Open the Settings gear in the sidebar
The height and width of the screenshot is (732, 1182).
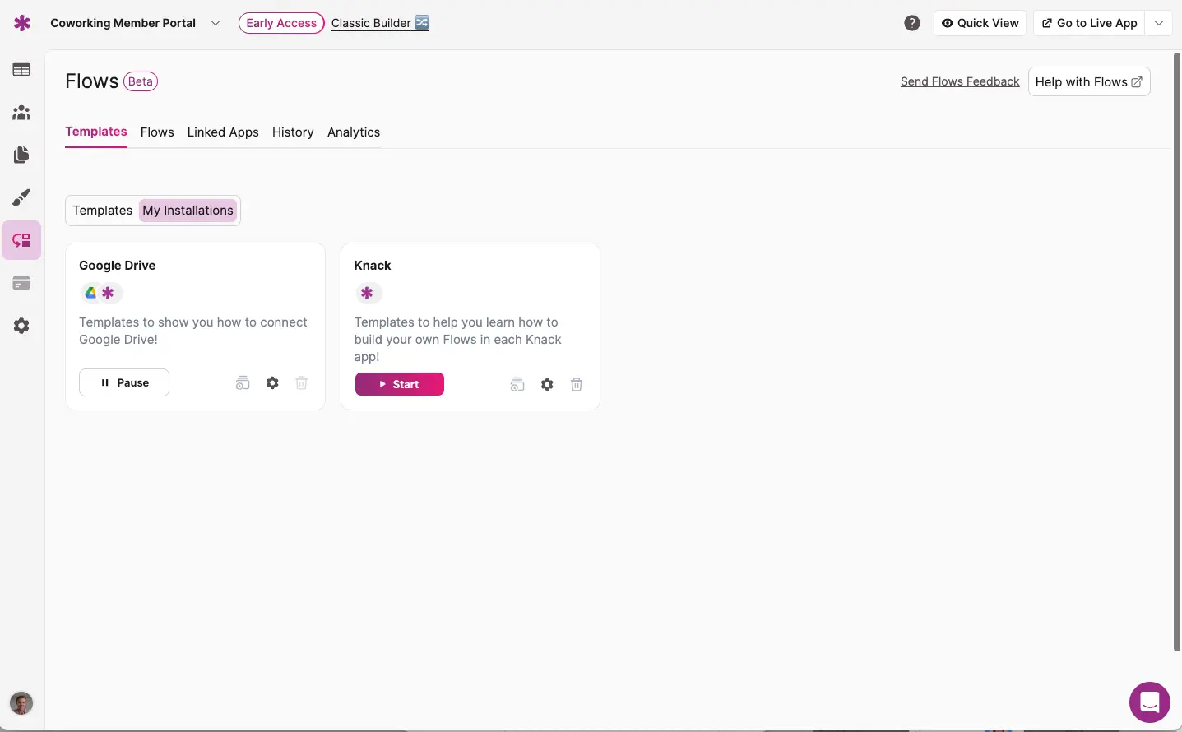click(21, 327)
